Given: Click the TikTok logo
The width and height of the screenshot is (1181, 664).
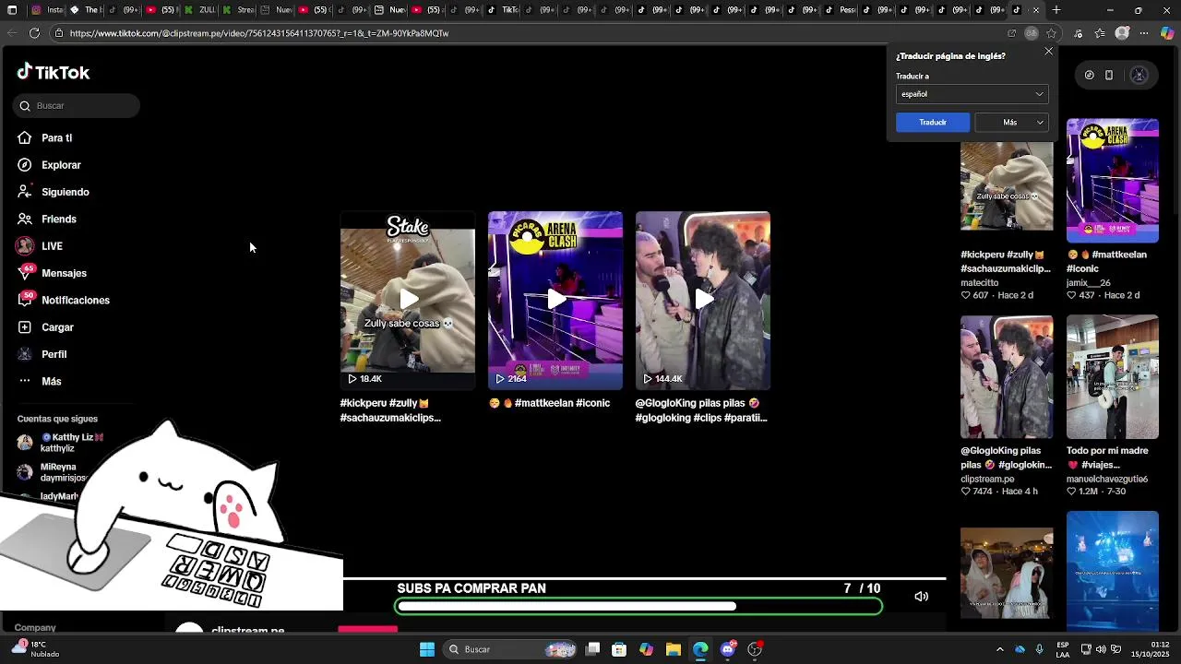Looking at the screenshot, I should click(54, 72).
